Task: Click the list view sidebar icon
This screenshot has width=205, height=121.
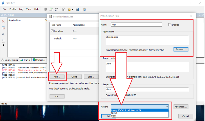Action: pos(3,41)
